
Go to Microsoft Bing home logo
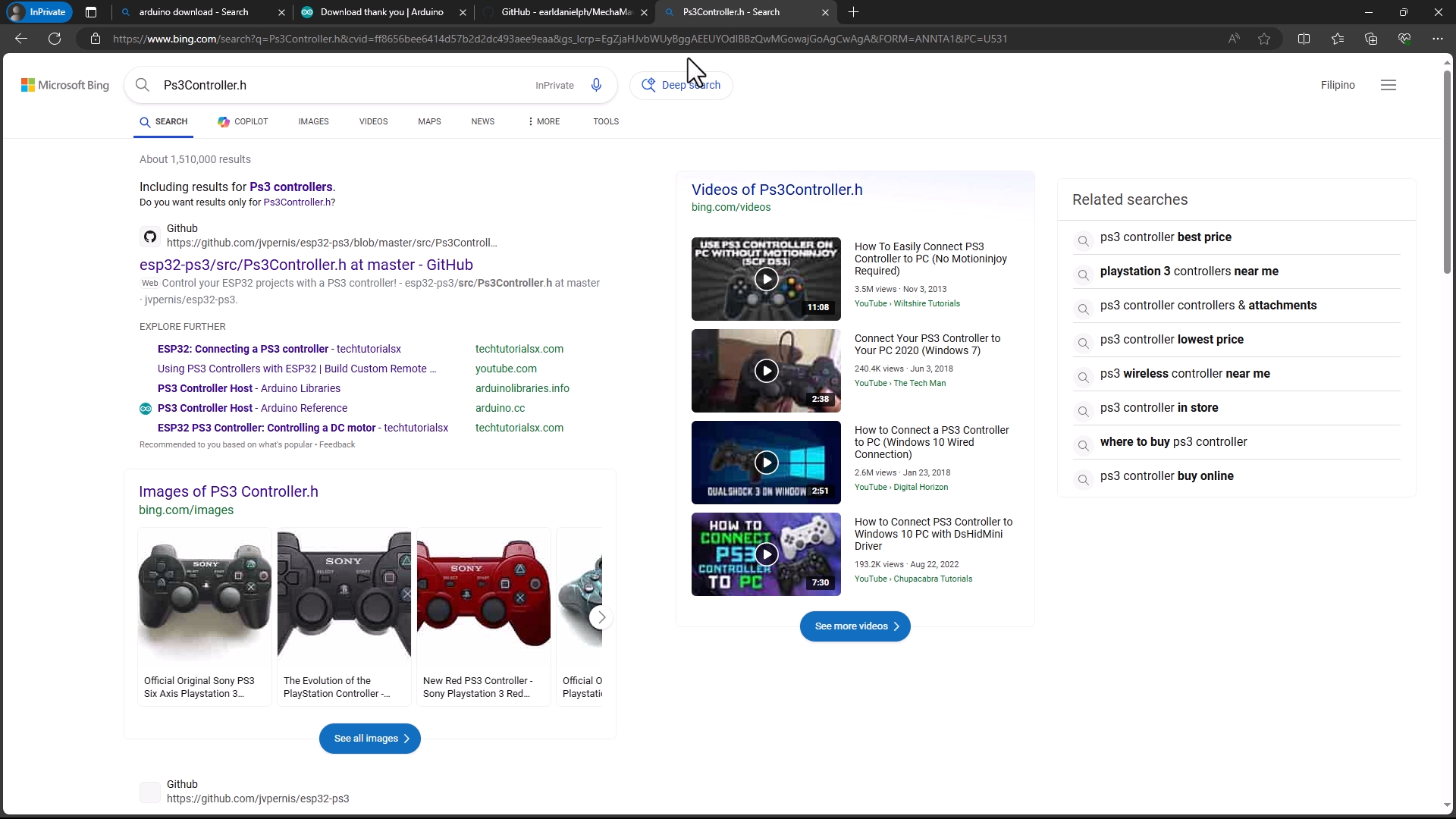pyautogui.click(x=65, y=85)
